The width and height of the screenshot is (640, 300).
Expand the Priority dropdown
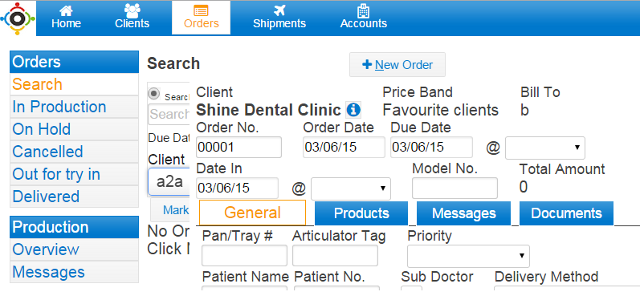click(x=468, y=256)
